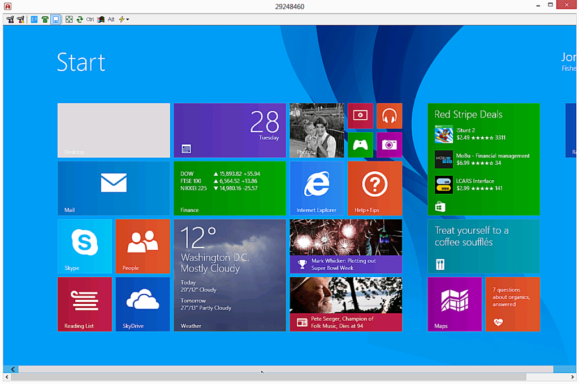This screenshot has width=579, height=384.
Task: Open the Pete Seeger news article tile
Action: click(345, 304)
